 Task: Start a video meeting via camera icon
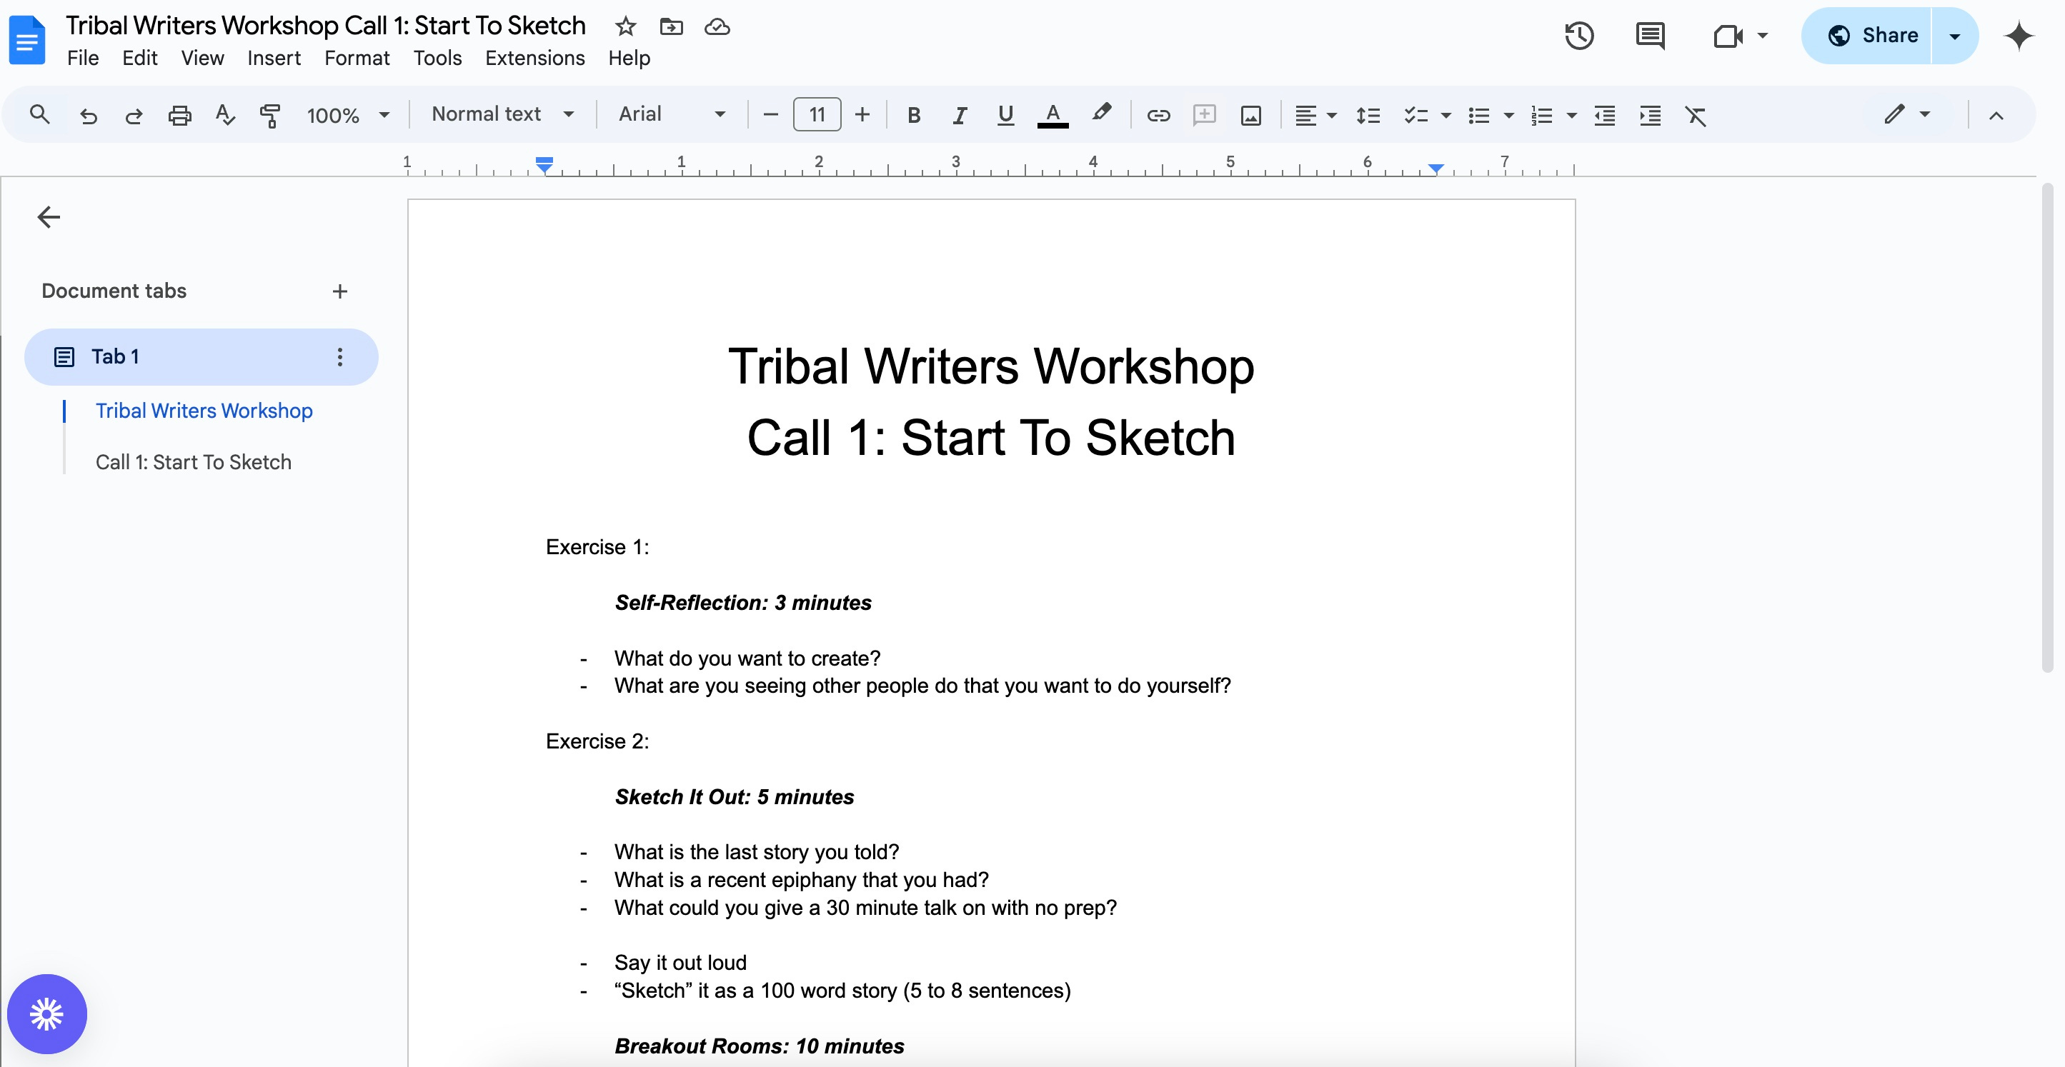point(1728,36)
